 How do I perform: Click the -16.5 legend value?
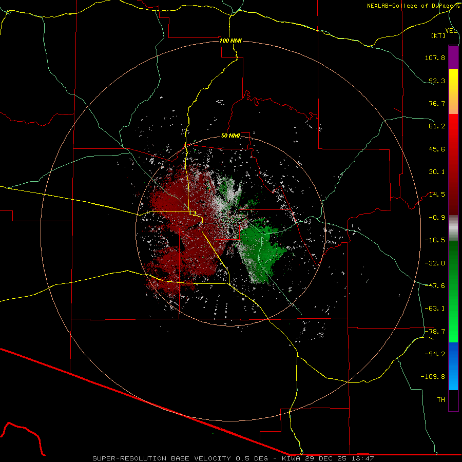pos(435,240)
